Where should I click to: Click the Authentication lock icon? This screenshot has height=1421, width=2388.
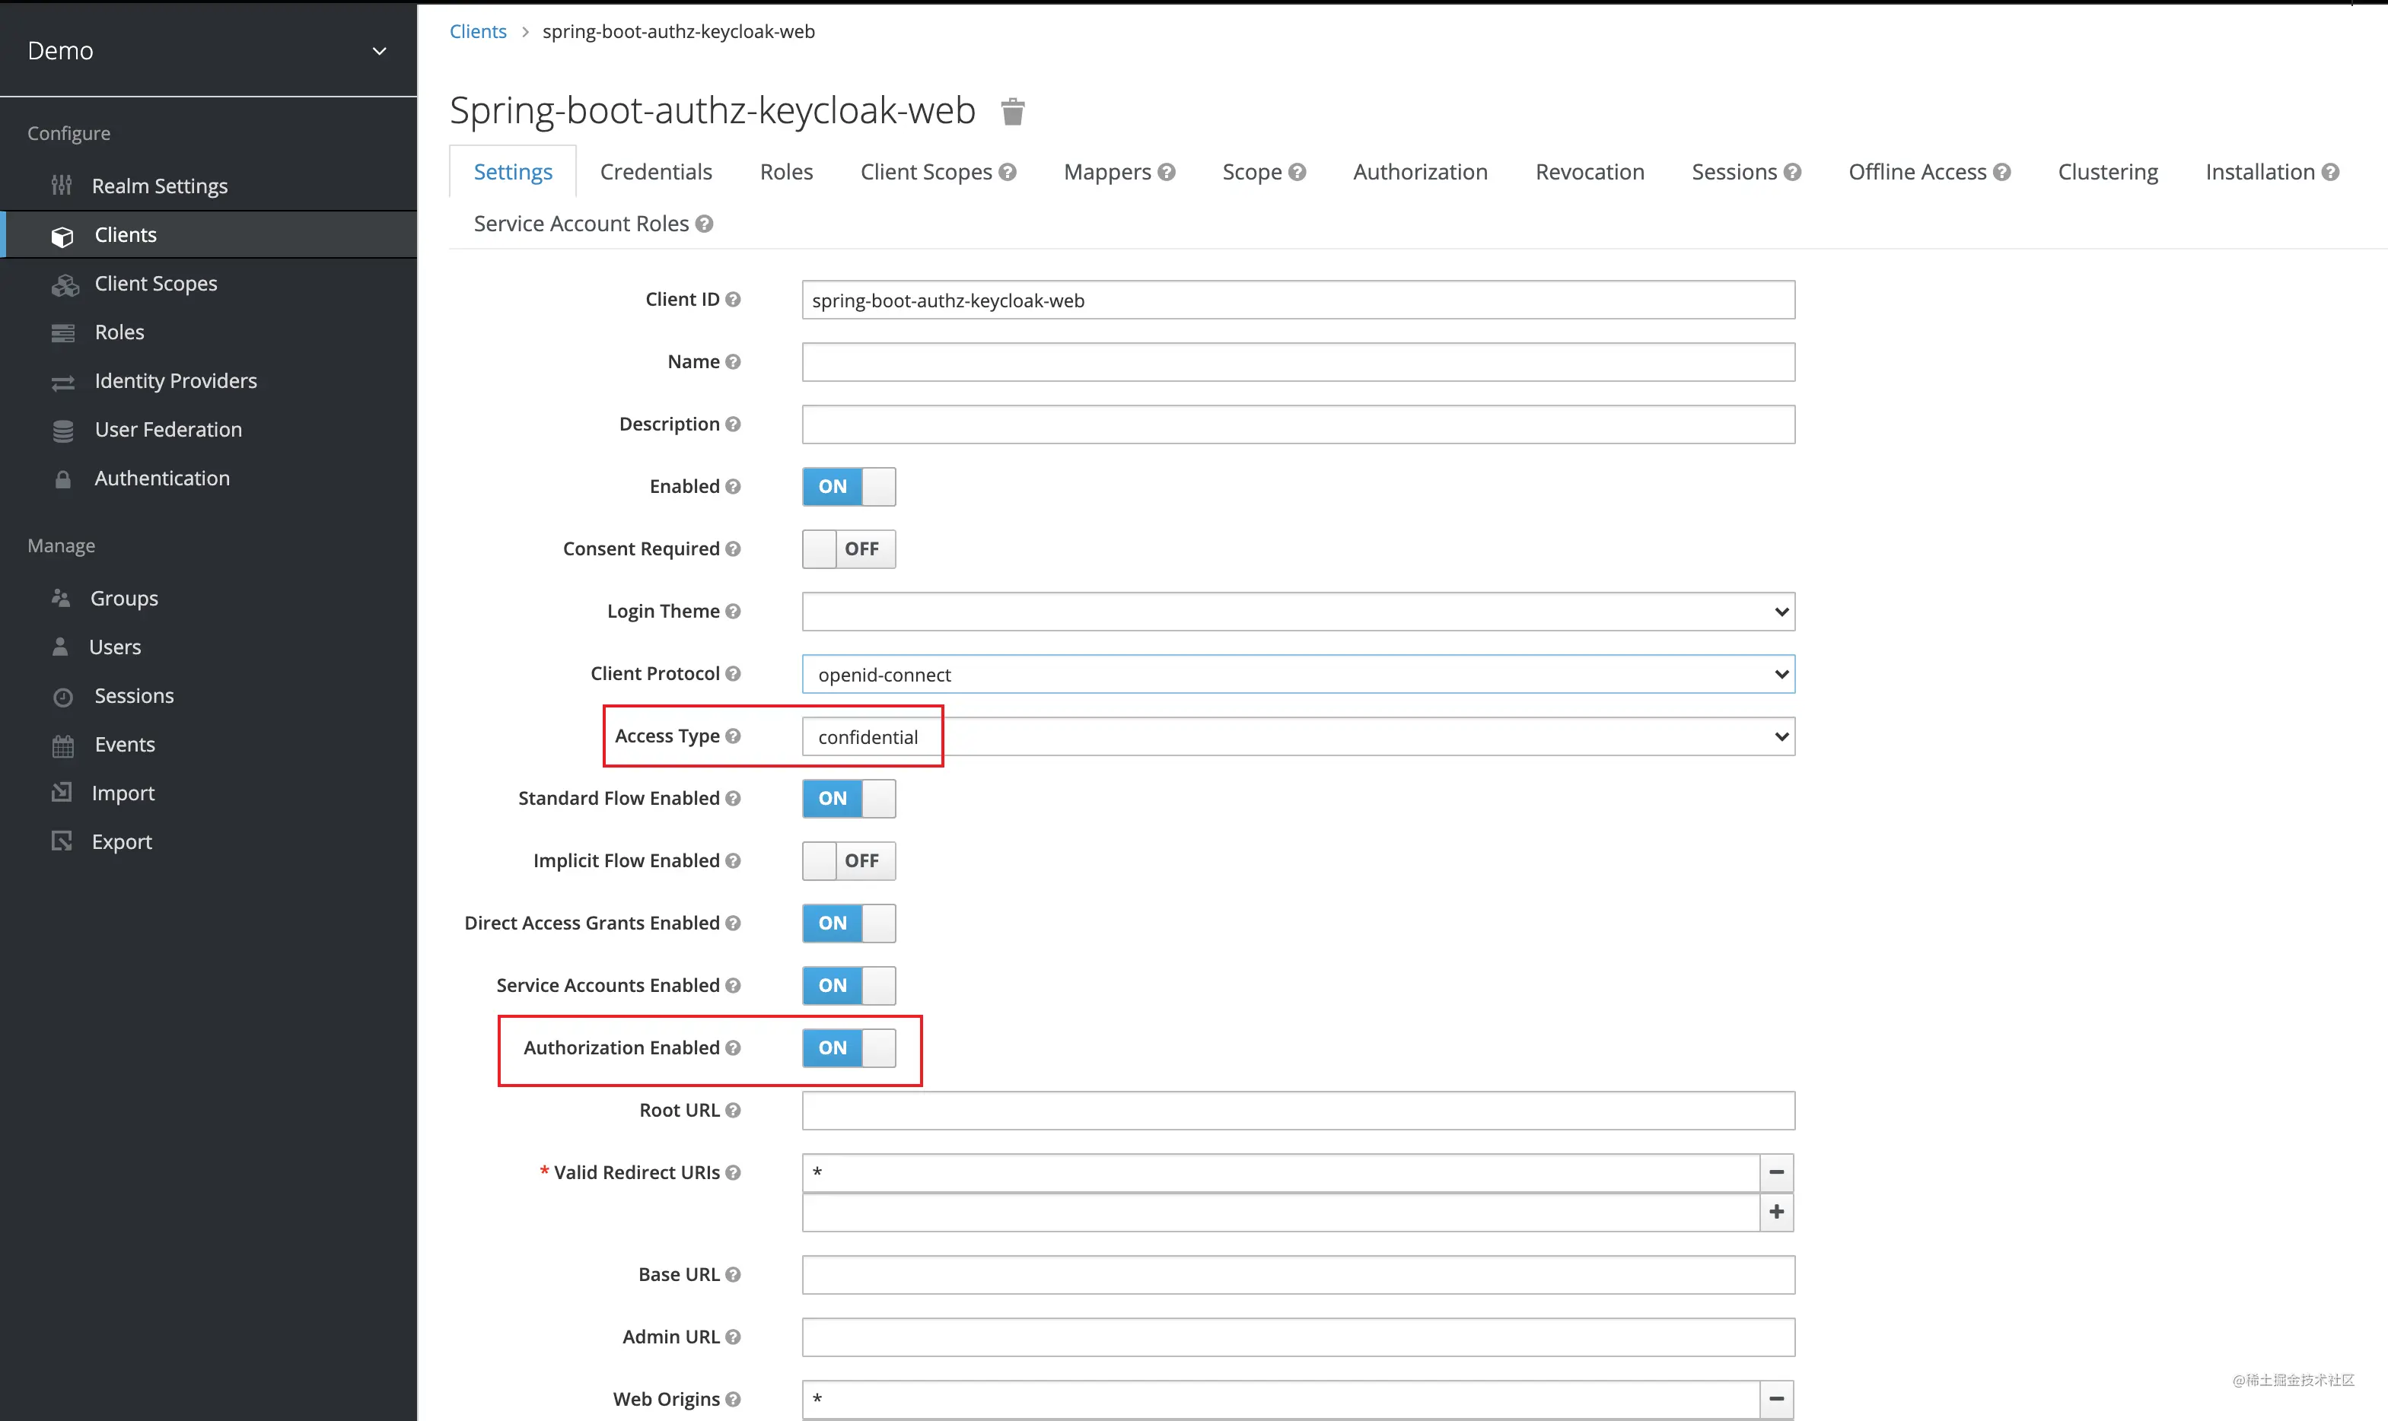tap(63, 478)
